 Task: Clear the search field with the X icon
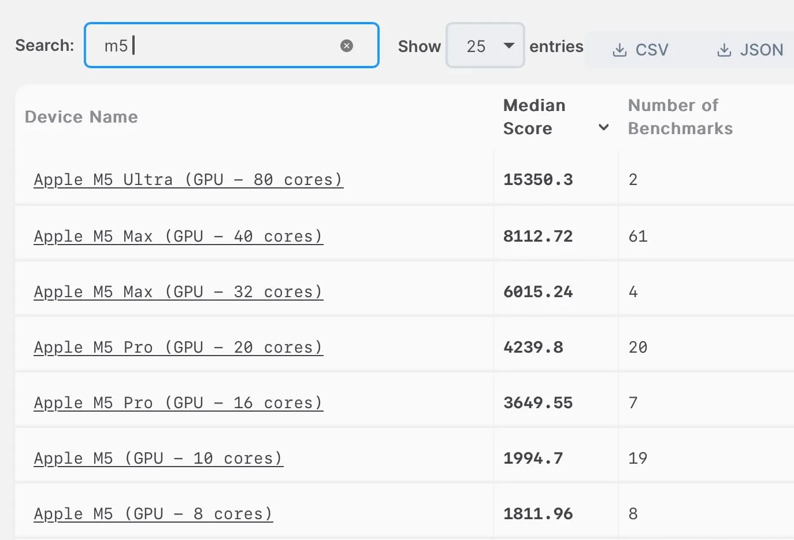pyautogui.click(x=347, y=46)
